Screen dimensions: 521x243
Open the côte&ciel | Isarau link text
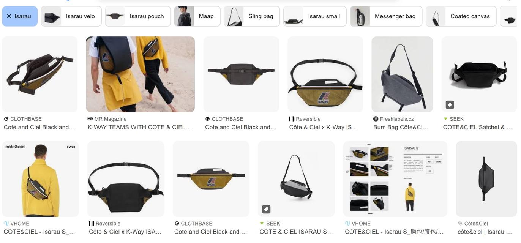[x=481, y=232]
